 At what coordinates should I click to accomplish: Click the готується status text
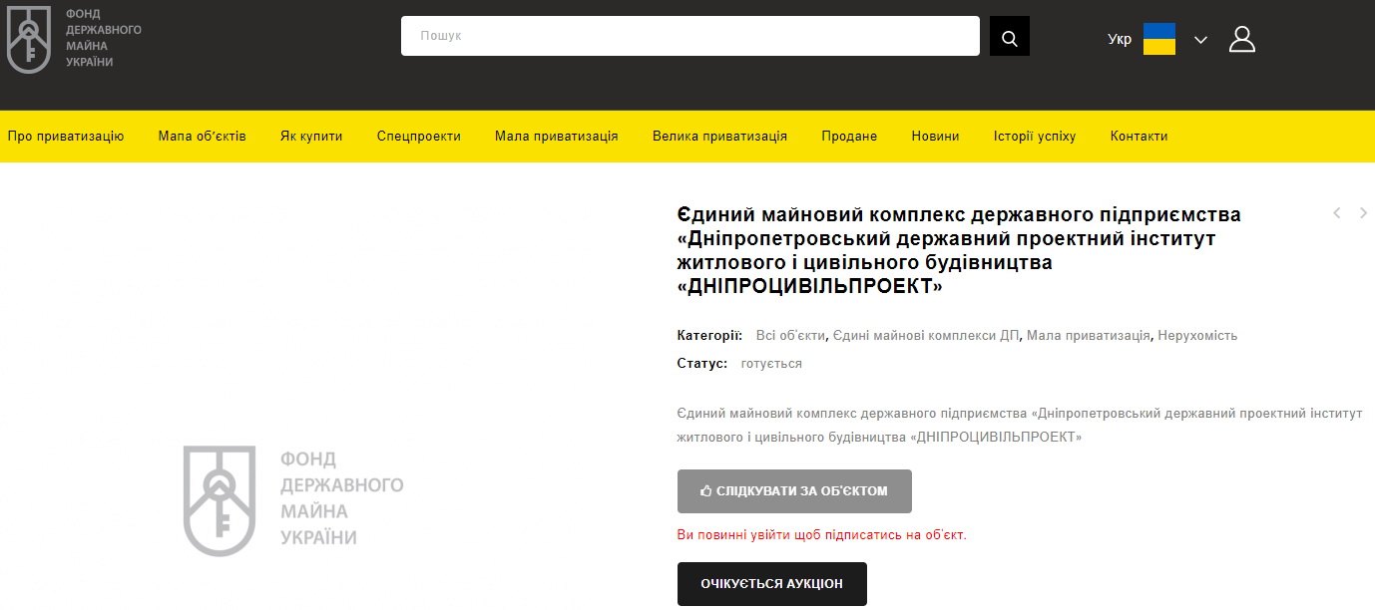pyautogui.click(x=771, y=364)
